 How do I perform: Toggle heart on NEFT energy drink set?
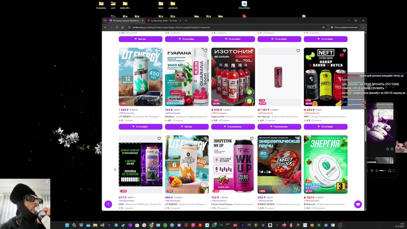coord(344,51)
